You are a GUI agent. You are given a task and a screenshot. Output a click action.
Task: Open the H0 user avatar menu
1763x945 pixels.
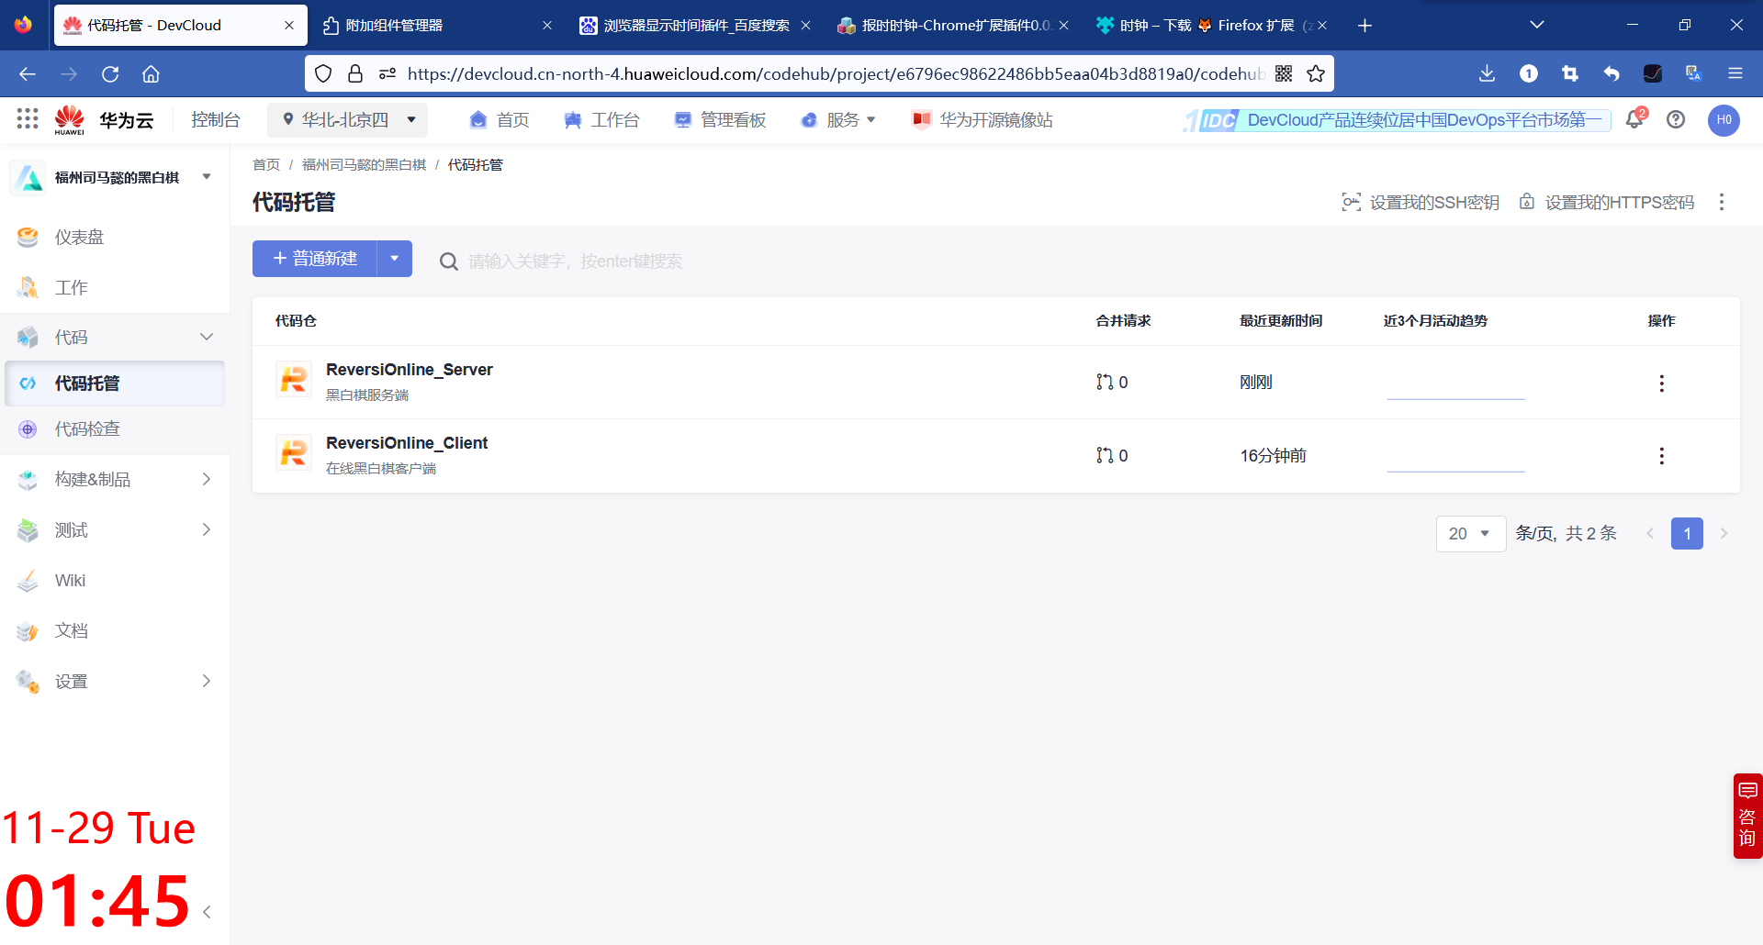[x=1724, y=119]
